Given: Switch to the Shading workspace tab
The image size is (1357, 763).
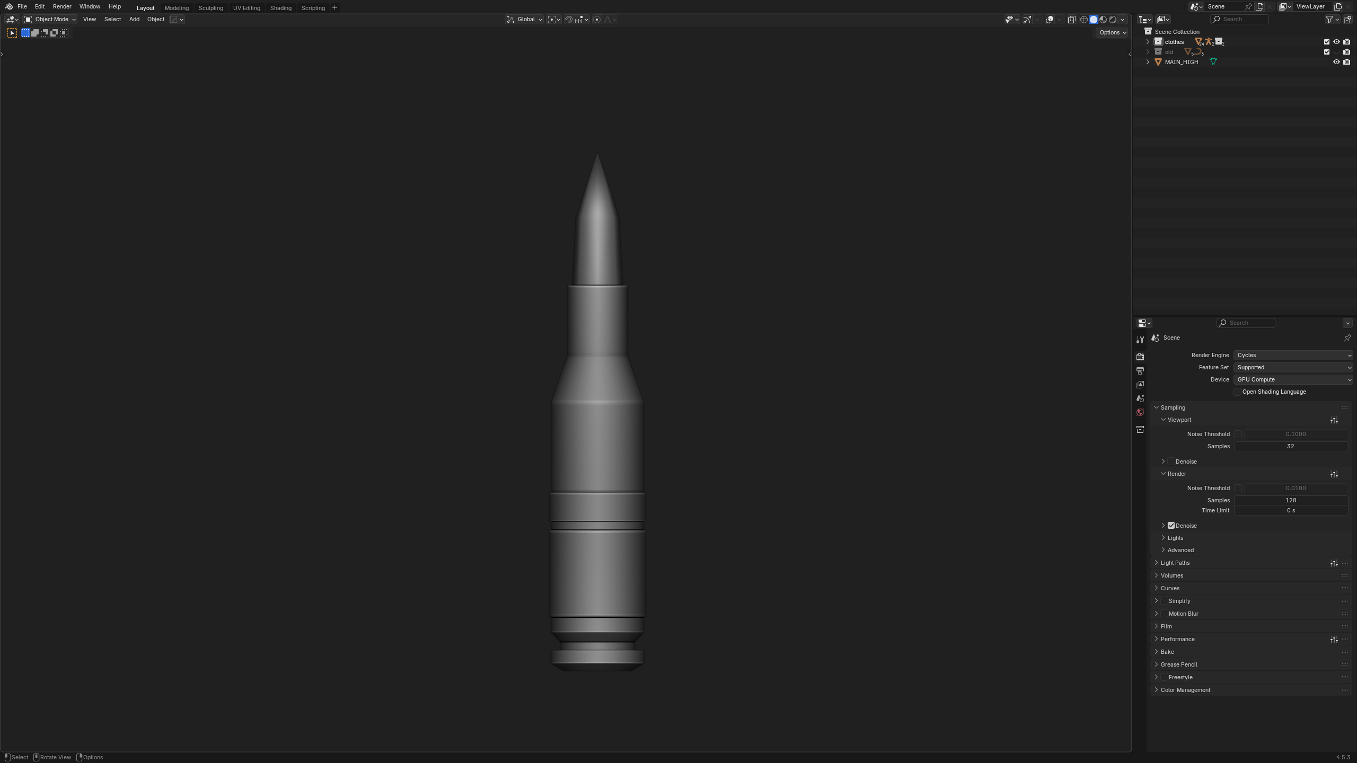Looking at the screenshot, I should tap(280, 8).
